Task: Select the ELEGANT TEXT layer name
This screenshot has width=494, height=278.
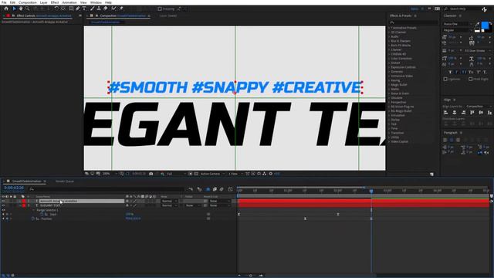Action: 50,205
